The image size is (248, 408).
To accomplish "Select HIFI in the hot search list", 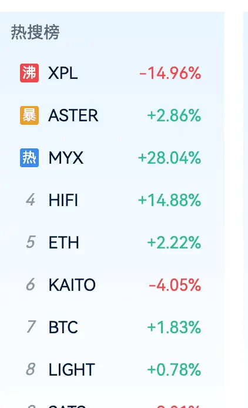I will coord(110,200).
